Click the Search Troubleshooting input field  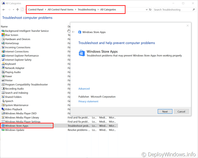pyautogui.click(x=173, y=10)
